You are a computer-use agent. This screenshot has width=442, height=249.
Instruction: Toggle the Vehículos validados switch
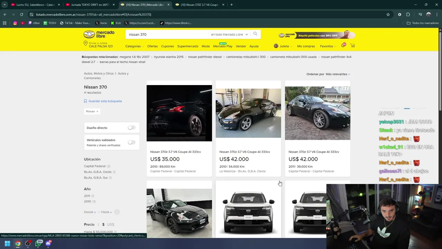click(x=132, y=142)
